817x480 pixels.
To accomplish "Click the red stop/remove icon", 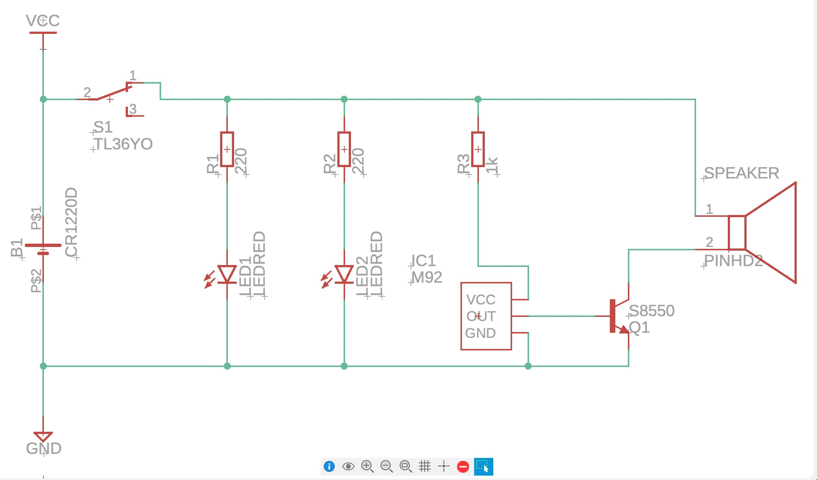I will click(x=463, y=466).
